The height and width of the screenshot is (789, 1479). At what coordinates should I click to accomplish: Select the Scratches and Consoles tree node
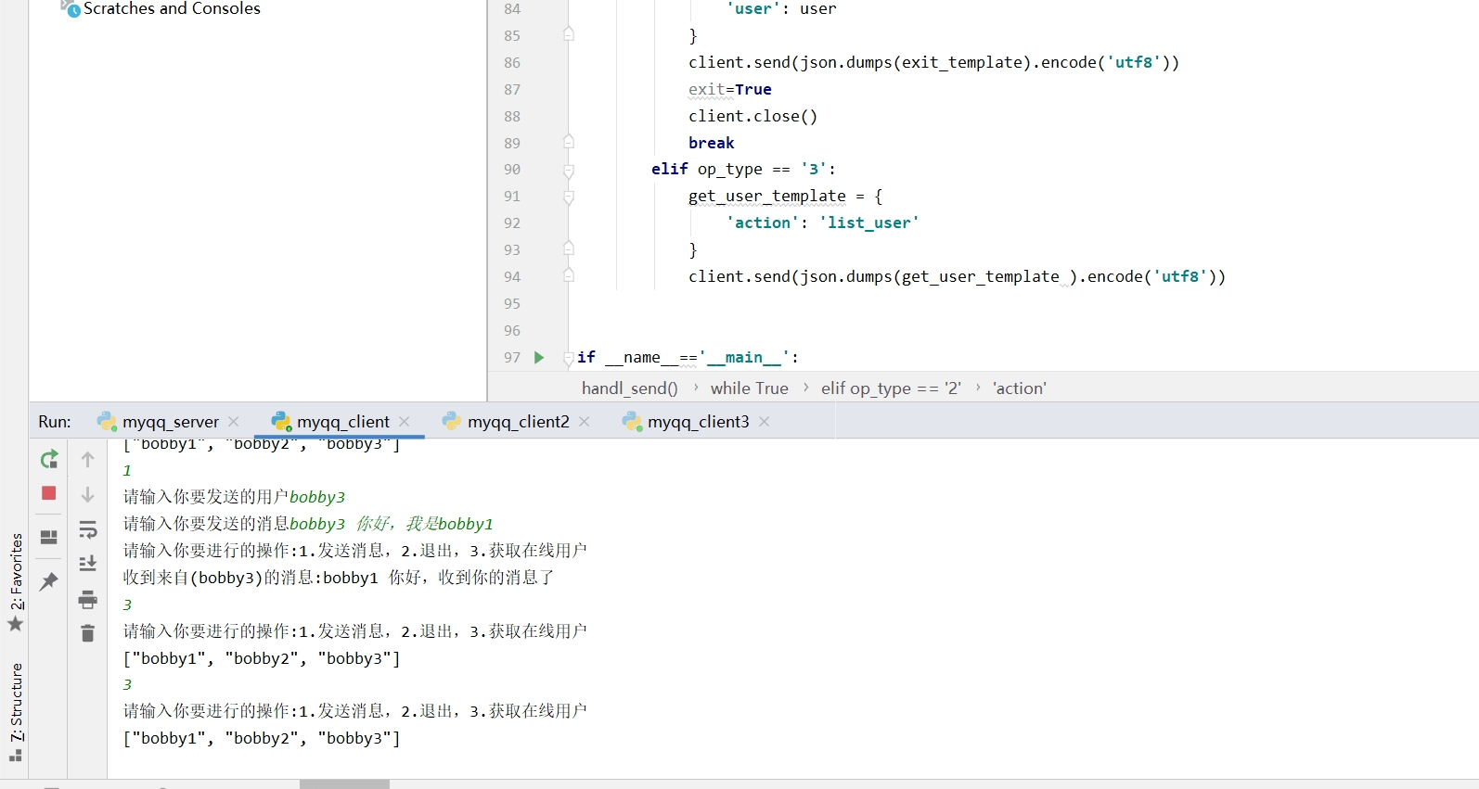pyautogui.click(x=172, y=8)
